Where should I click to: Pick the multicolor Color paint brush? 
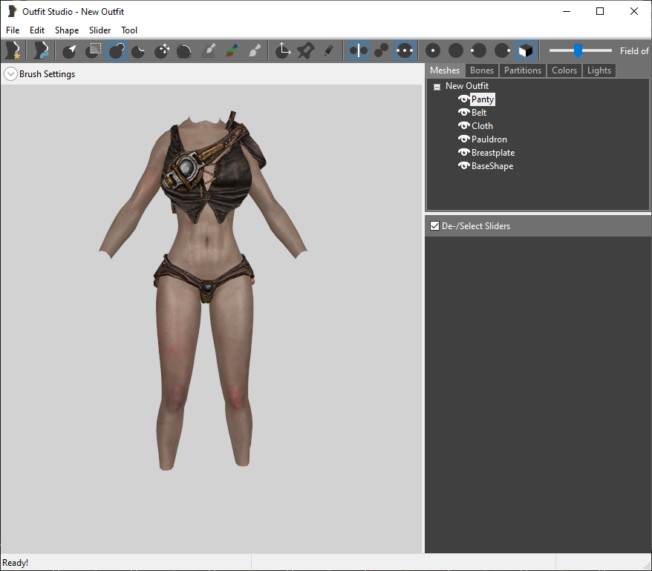[232, 50]
